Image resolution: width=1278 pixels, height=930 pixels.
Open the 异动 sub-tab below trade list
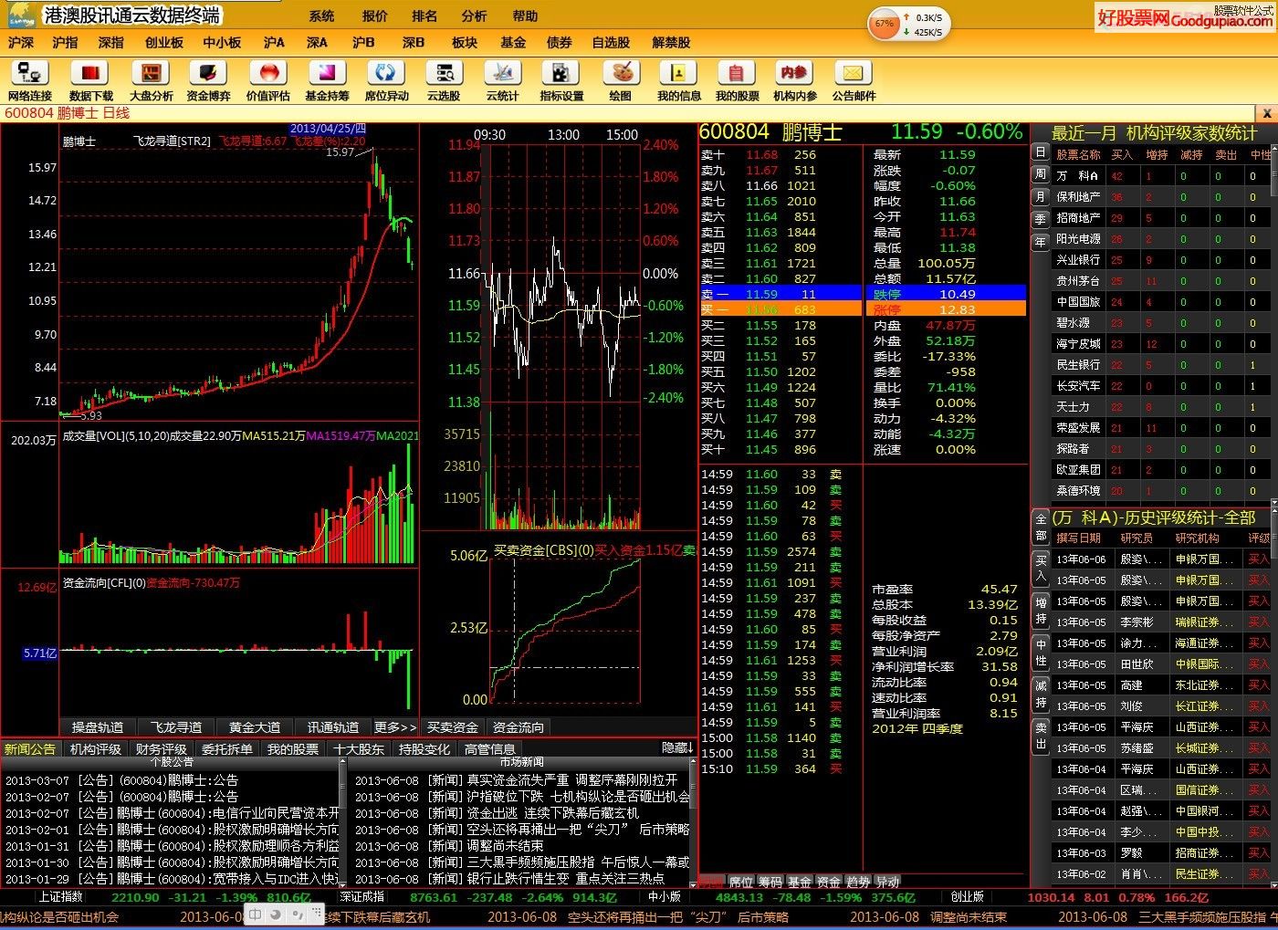coord(887,883)
